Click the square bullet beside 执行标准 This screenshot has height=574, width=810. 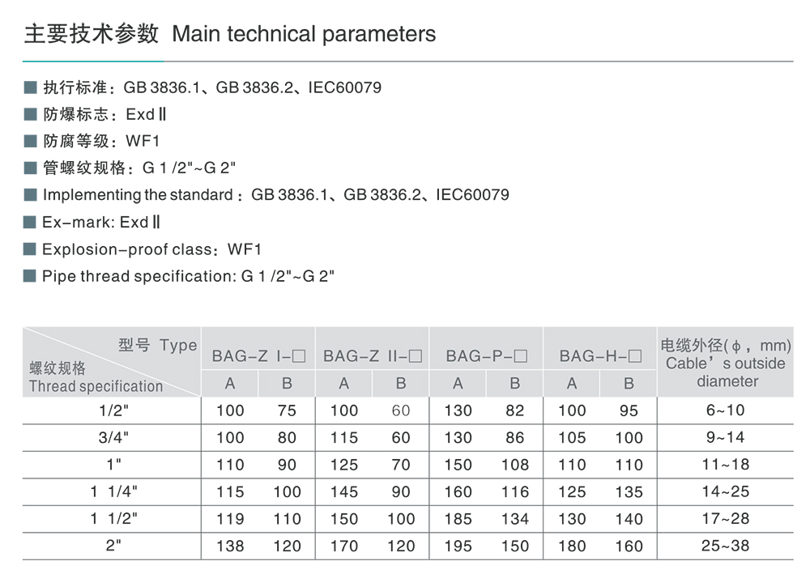(x=31, y=87)
